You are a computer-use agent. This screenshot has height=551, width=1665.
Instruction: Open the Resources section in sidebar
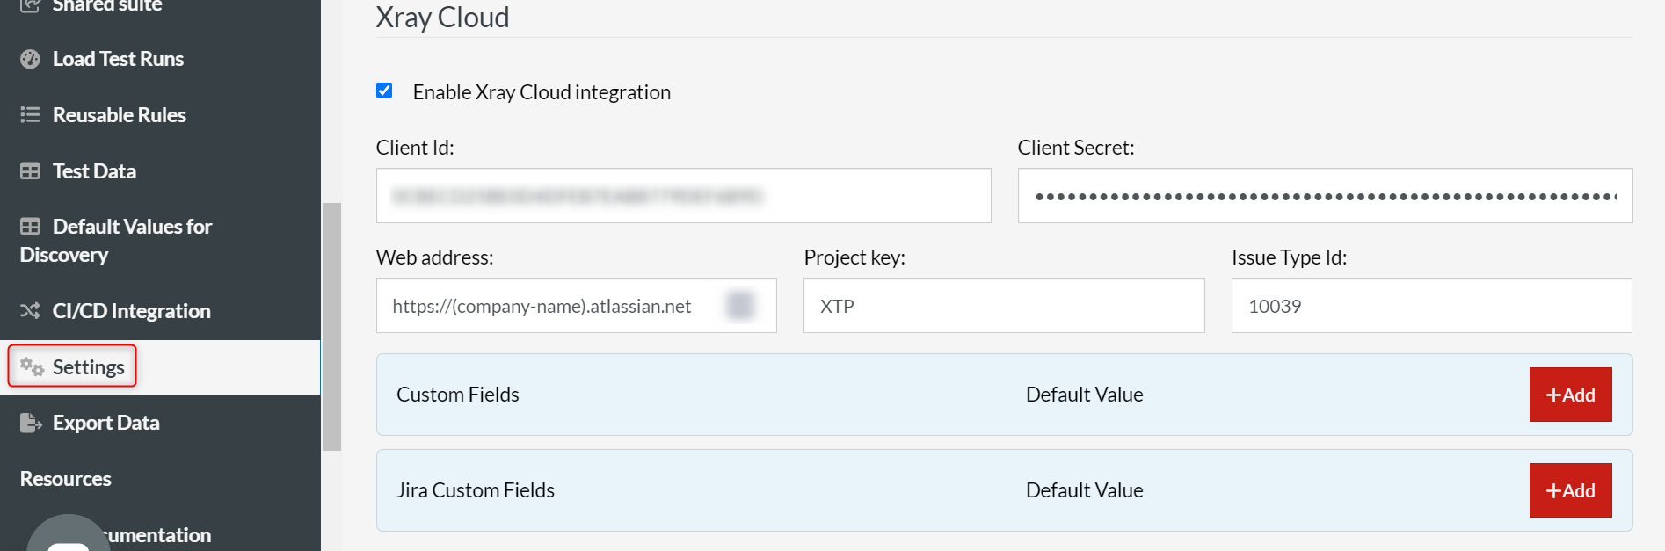coord(66,479)
